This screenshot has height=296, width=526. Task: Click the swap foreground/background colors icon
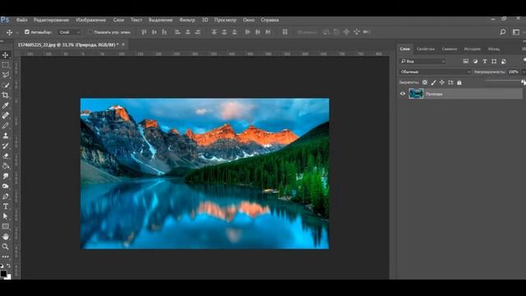pyautogui.click(x=8, y=266)
